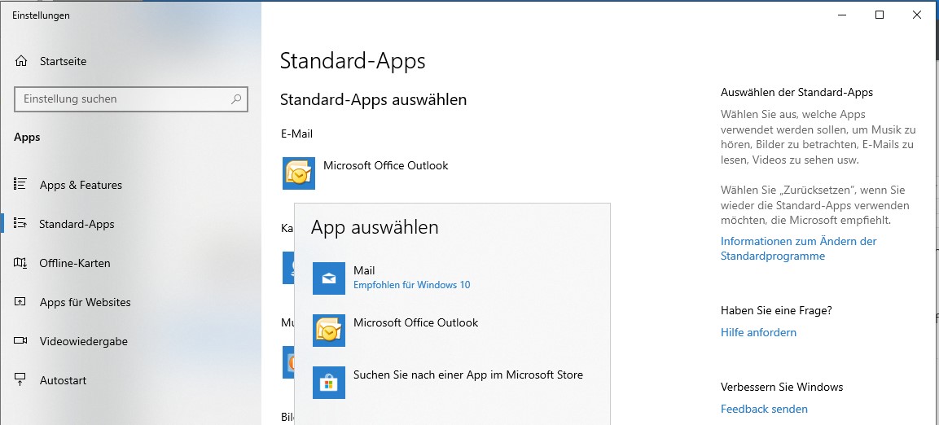Choose Mail, Empfohlen für Windows 10
The image size is (939, 425).
[x=452, y=278]
